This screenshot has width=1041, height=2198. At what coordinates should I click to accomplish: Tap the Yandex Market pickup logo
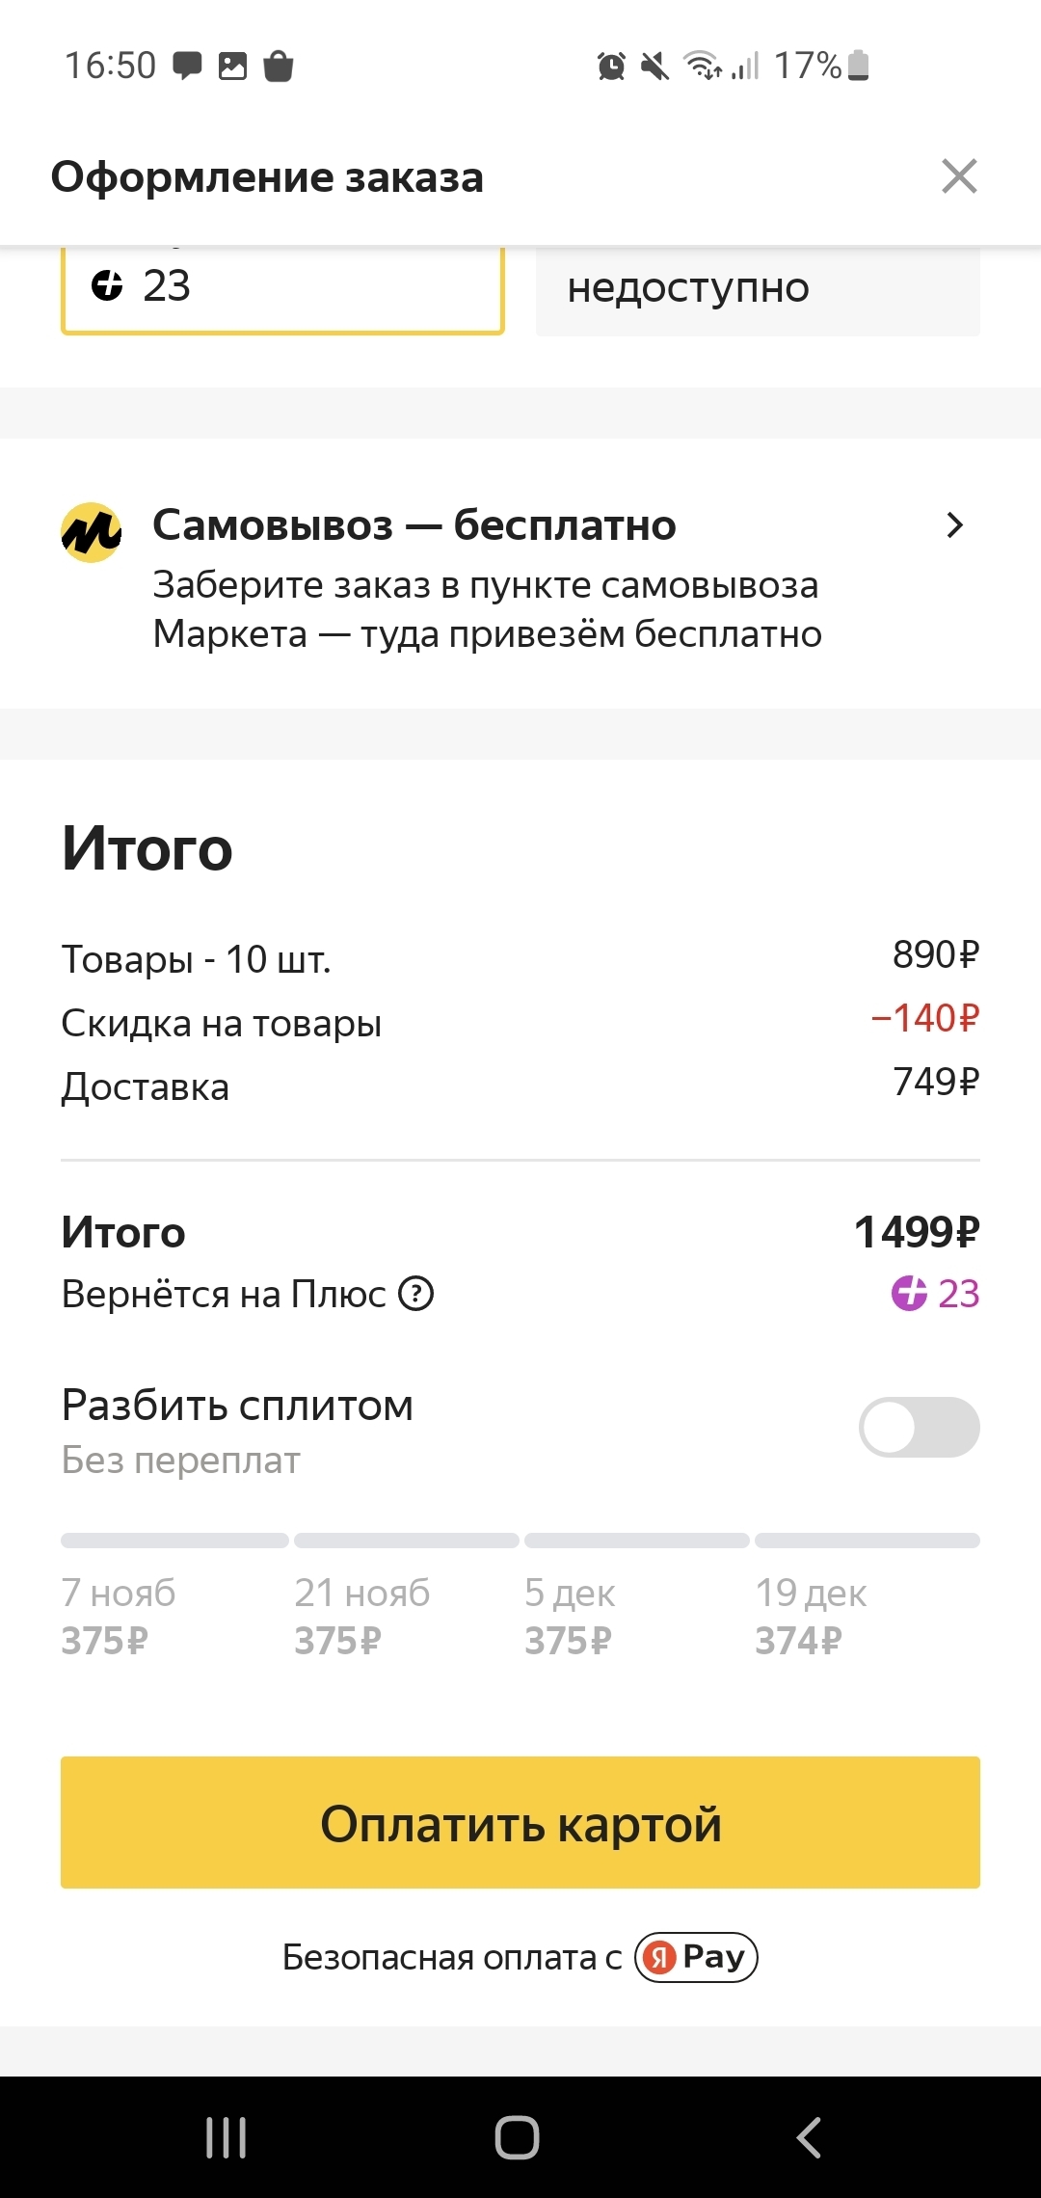[92, 532]
